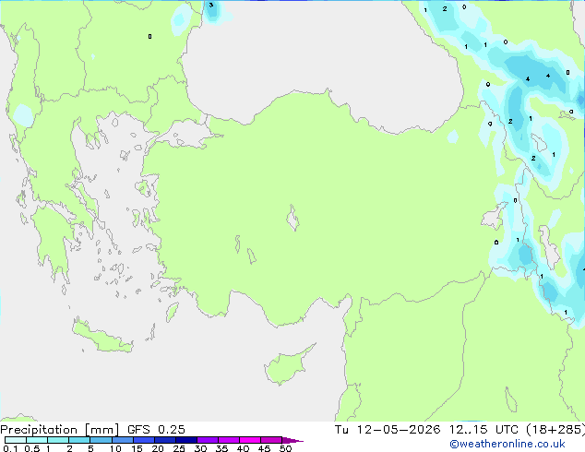
Task: Click the '20' legend scale value
Action: coord(158,448)
